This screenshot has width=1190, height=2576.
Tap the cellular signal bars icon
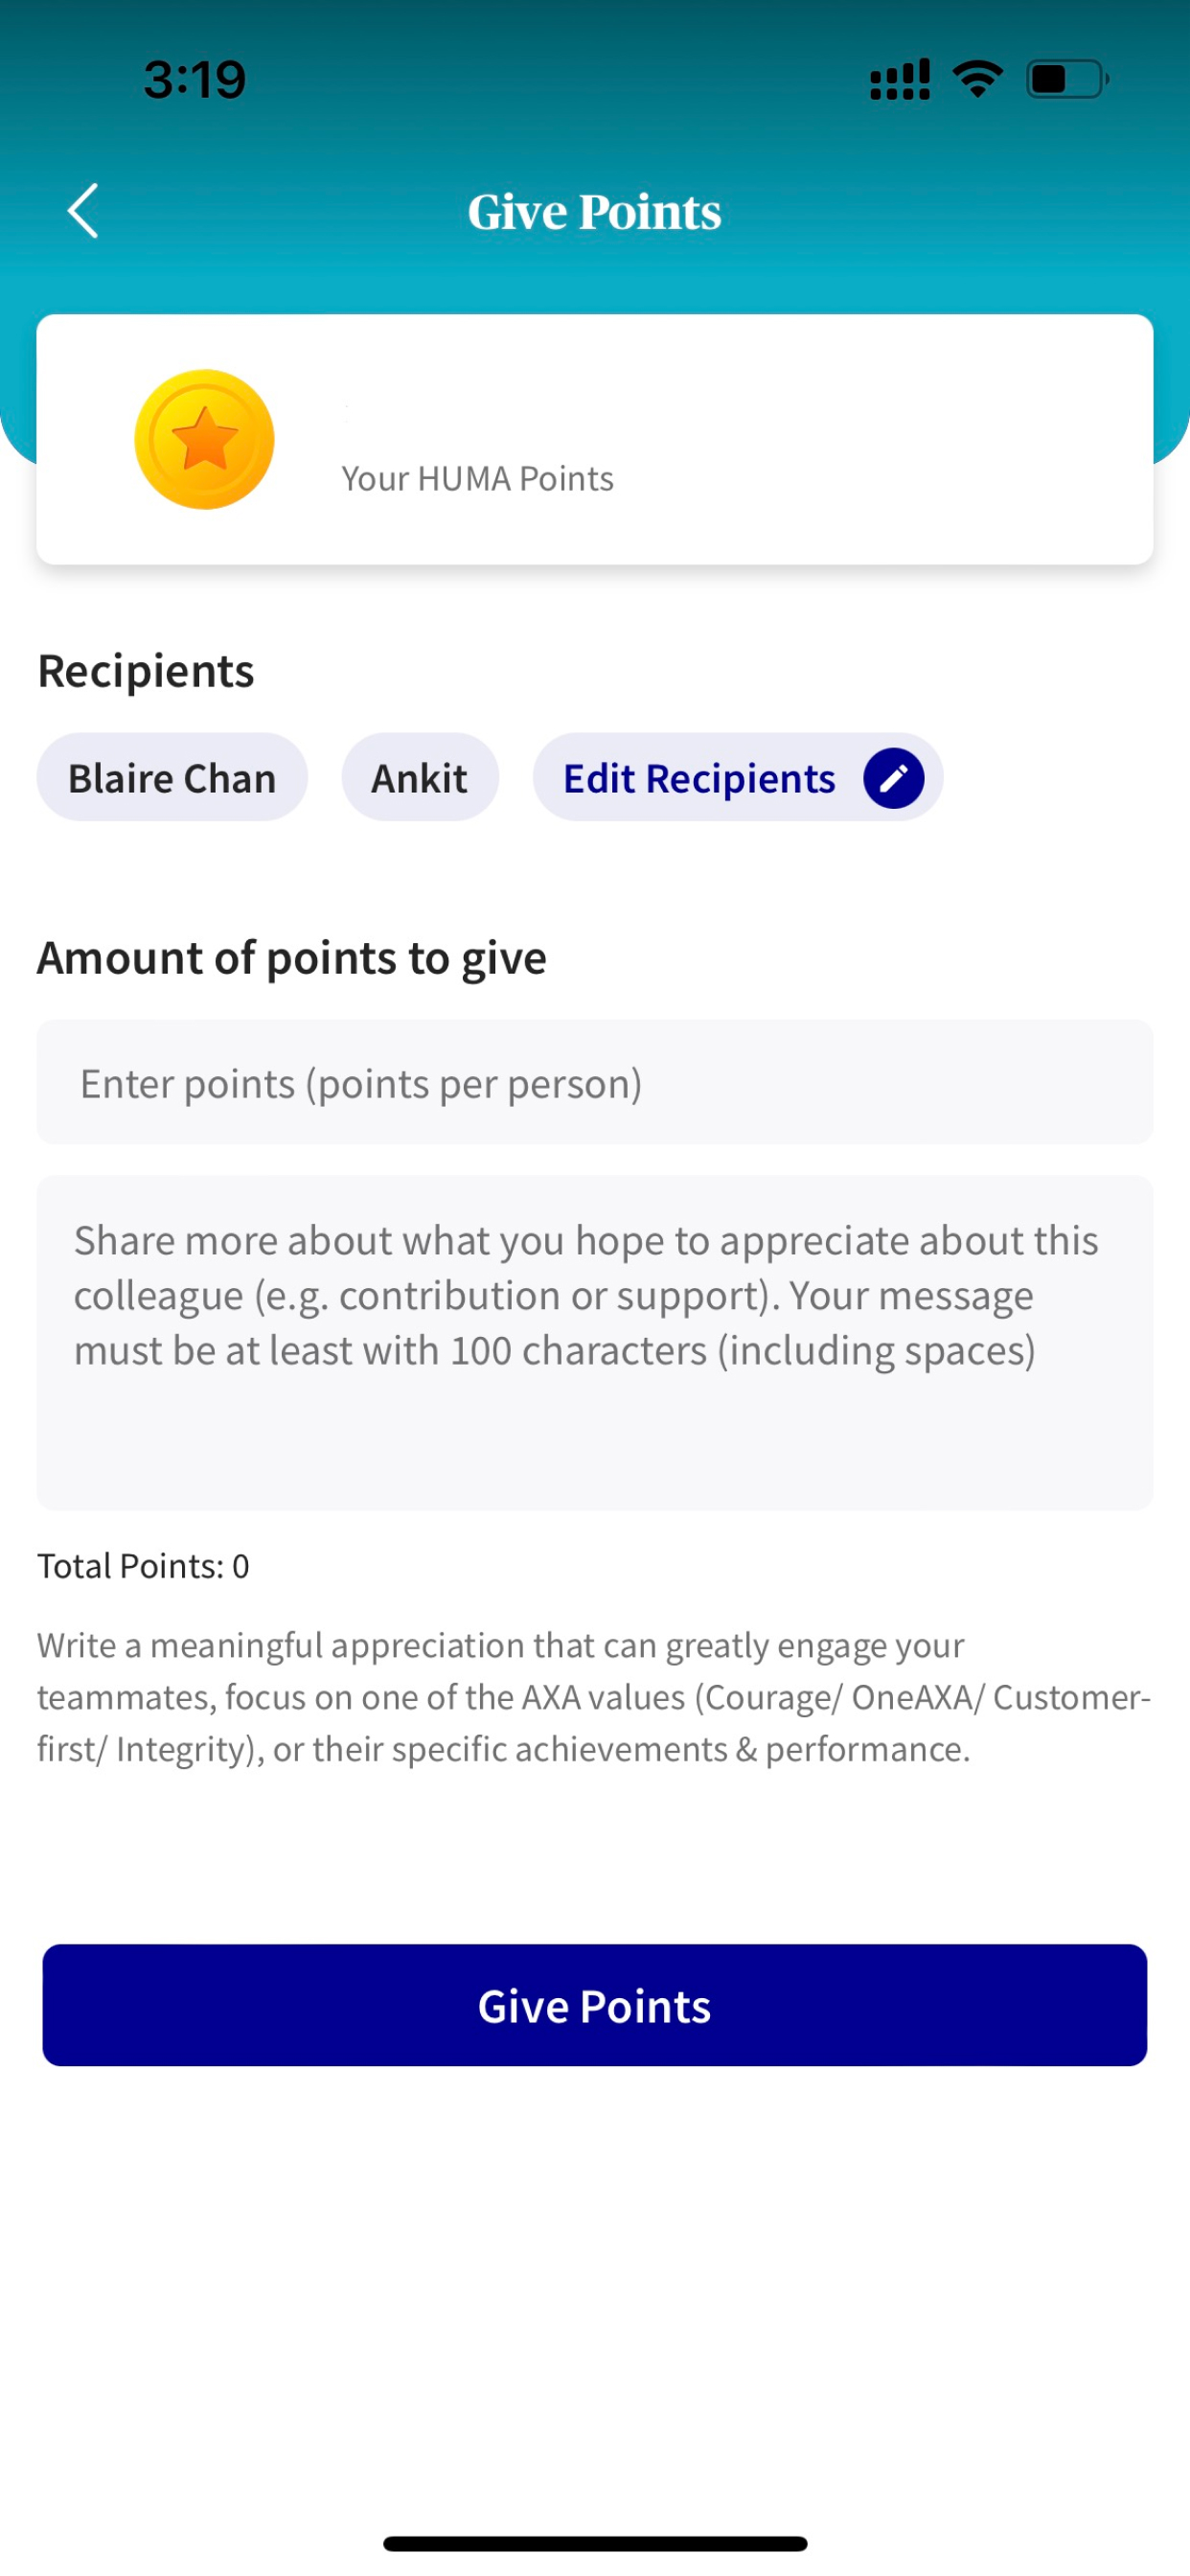pos(900,79)
